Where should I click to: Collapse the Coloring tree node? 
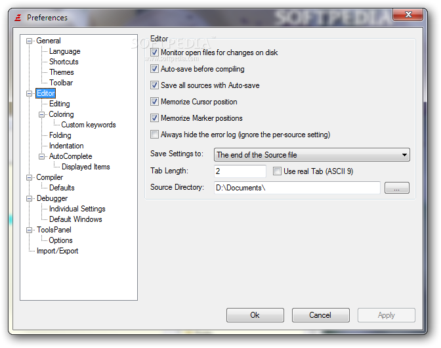41,114
